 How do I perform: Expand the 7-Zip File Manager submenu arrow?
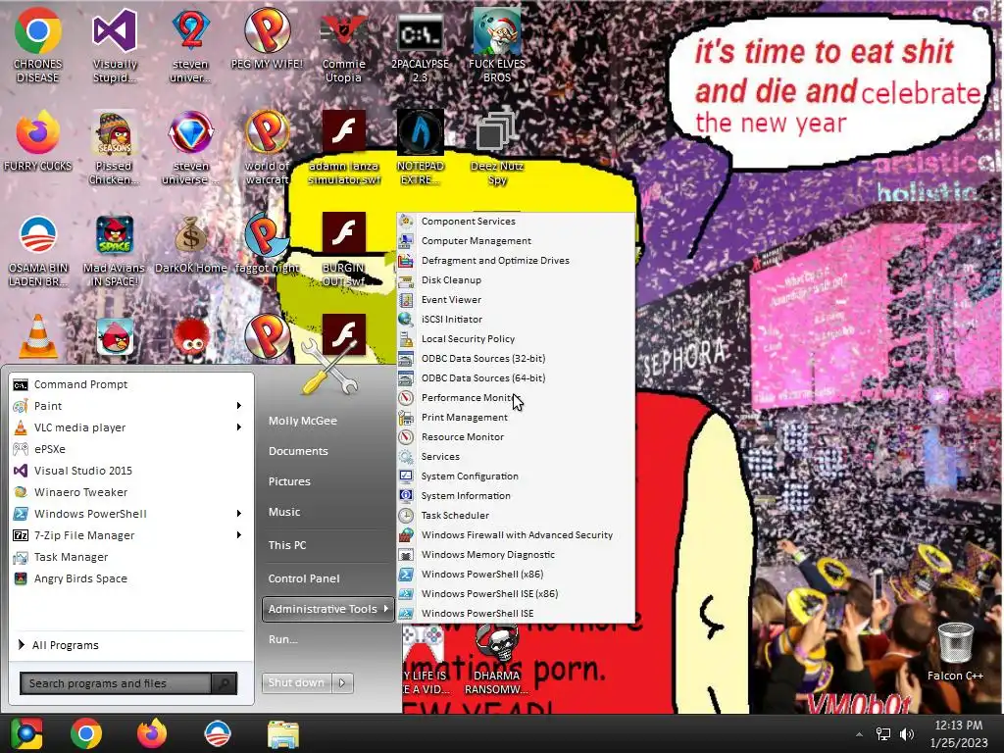click(x=239, y=535)
